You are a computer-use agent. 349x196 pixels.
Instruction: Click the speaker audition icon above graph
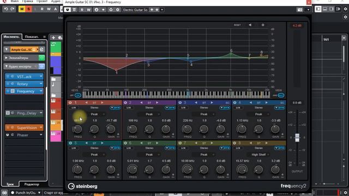(250, 25)
